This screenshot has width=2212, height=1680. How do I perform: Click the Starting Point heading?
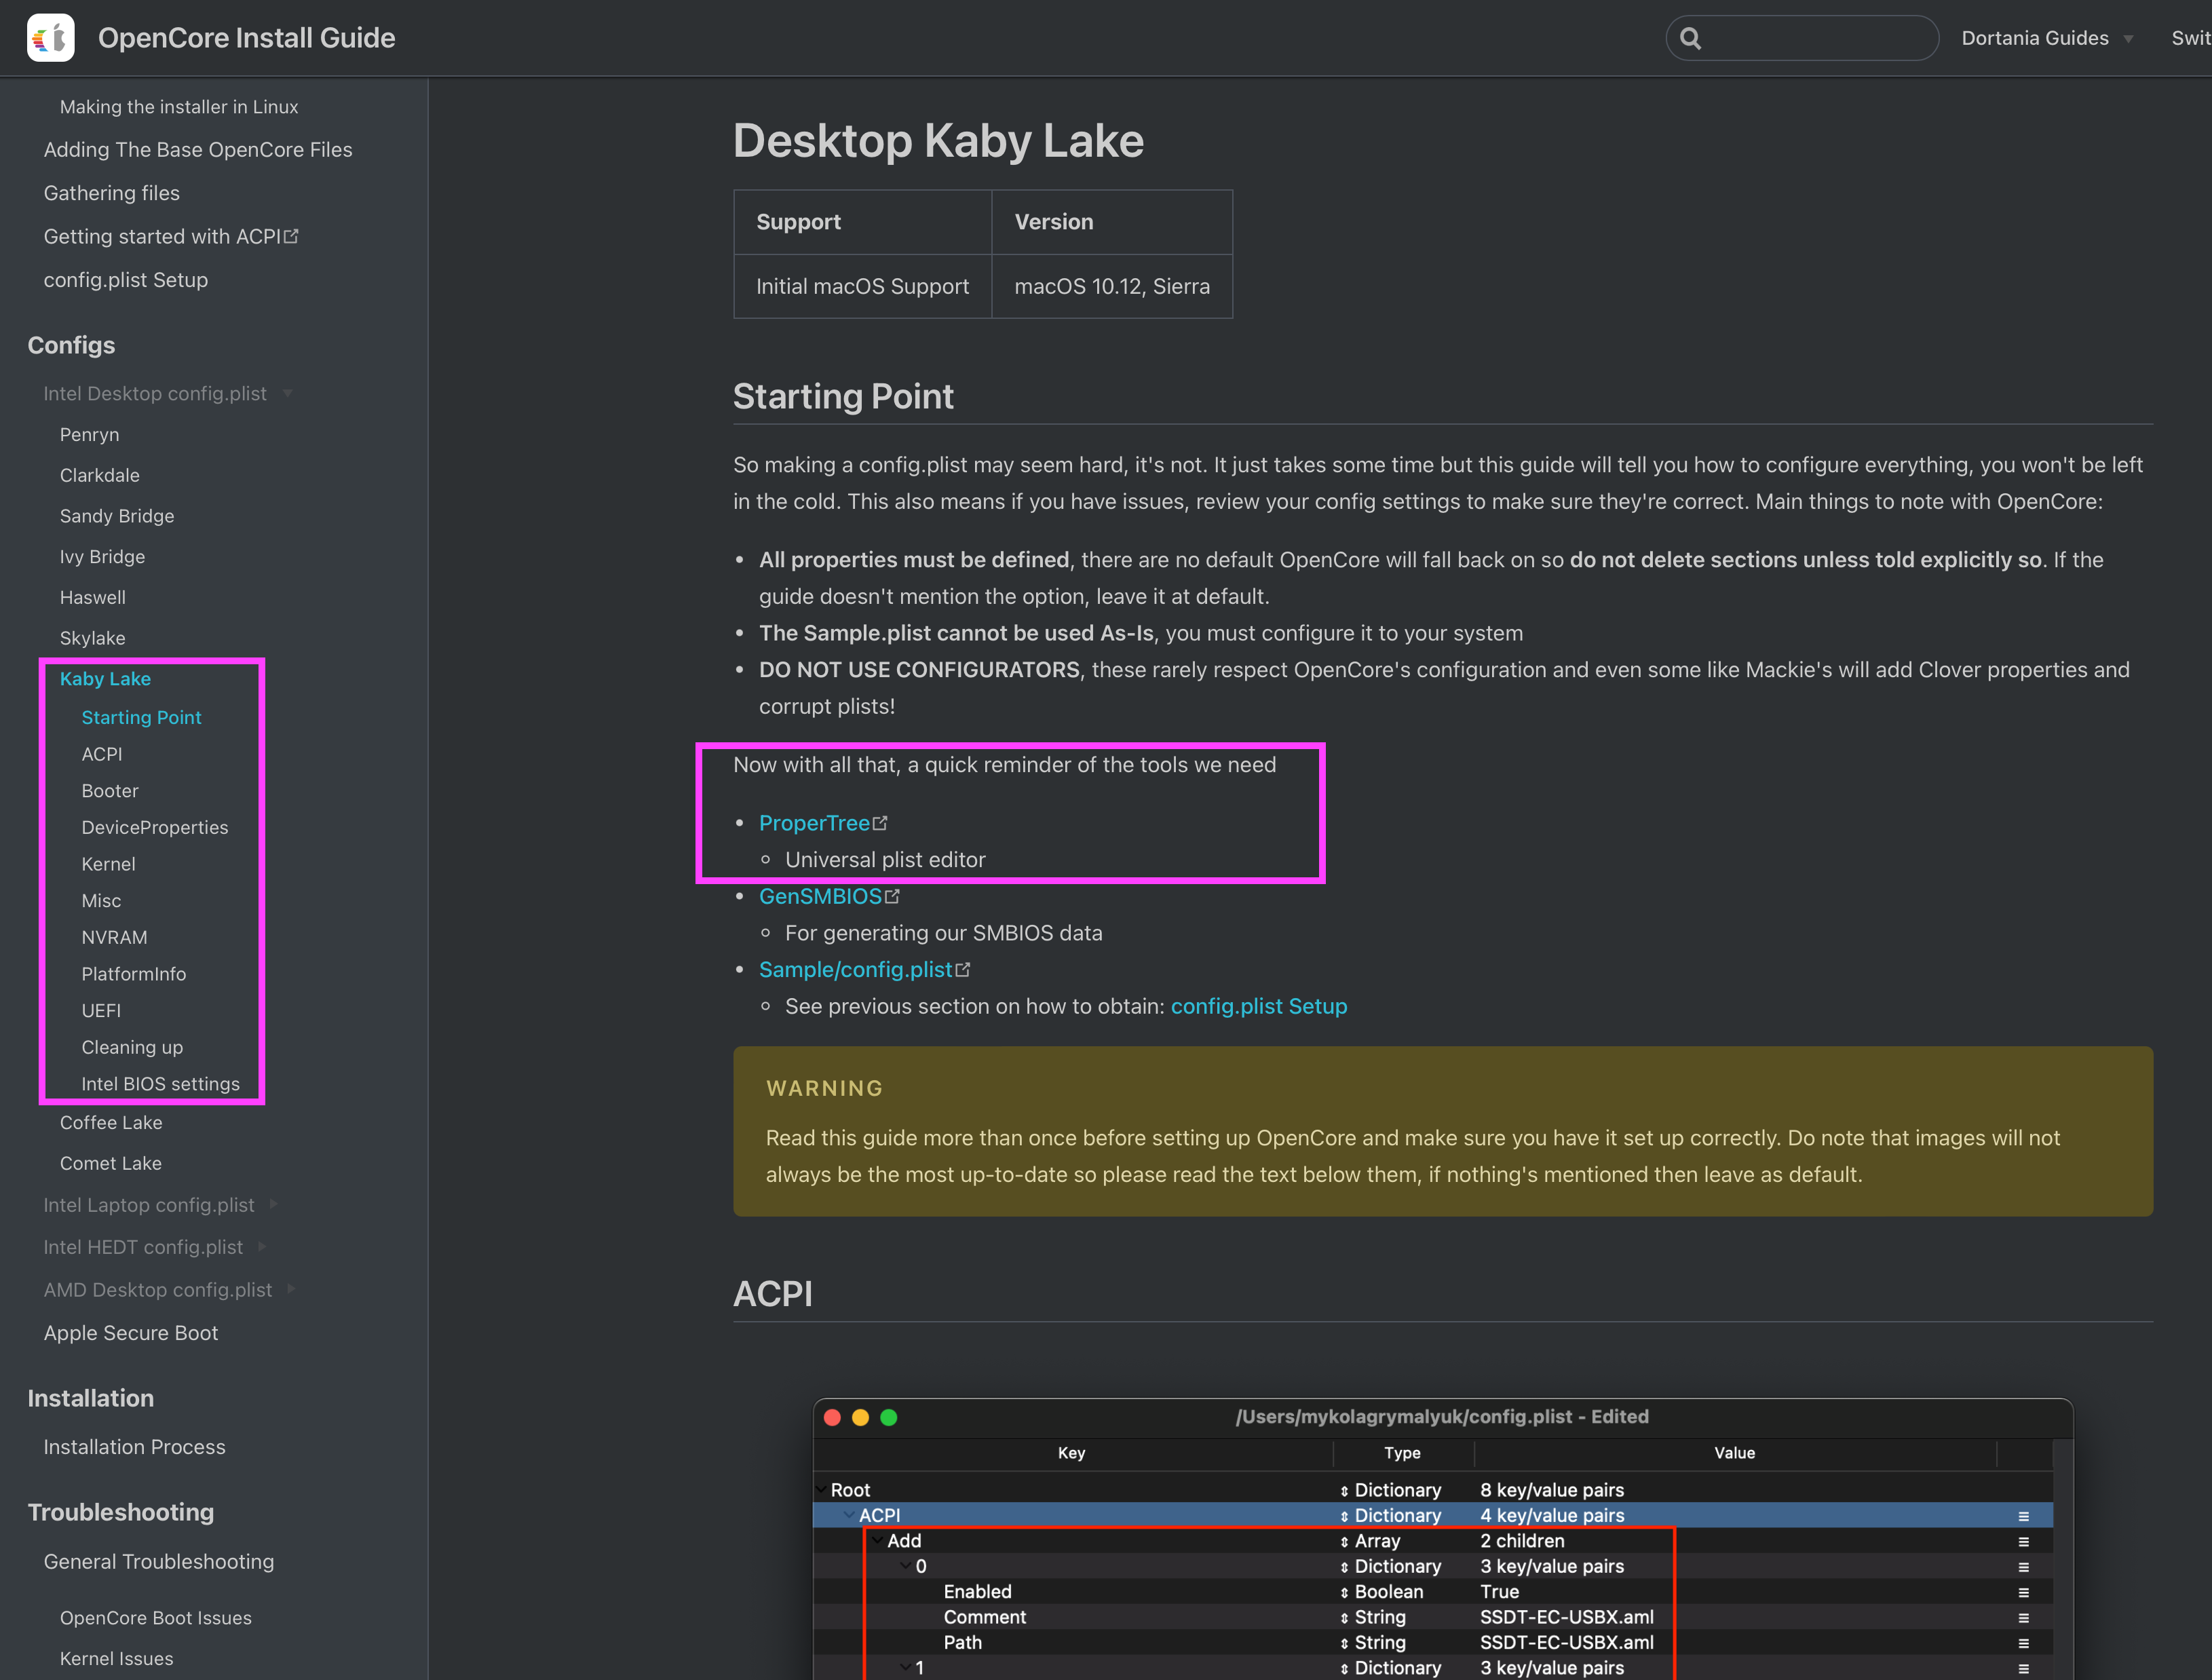click(843, 396)
